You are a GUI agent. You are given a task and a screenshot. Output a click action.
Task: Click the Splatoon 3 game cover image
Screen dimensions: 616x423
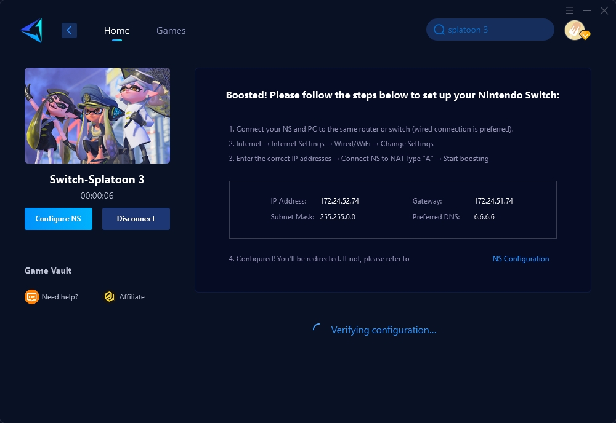[x=97, y=116]
